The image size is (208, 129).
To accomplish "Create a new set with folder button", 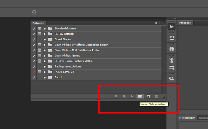I will pyautogui.click(x=140, y=96).
